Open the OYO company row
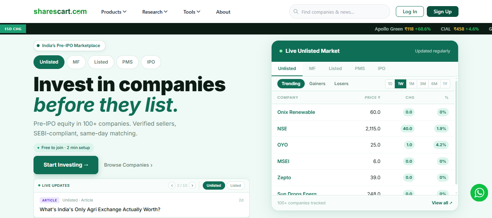 [363, 145]
